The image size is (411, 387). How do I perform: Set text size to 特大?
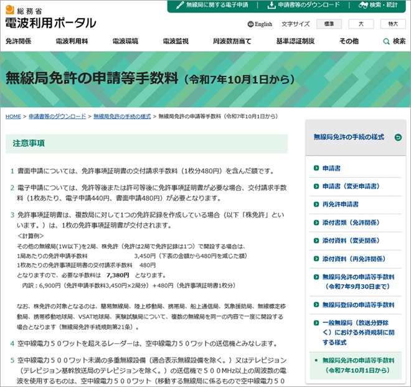click(x=392, y=24)
